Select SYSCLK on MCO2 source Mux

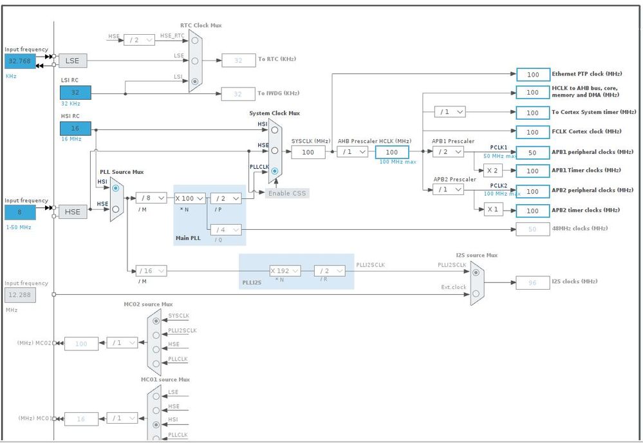click(156, 321)
